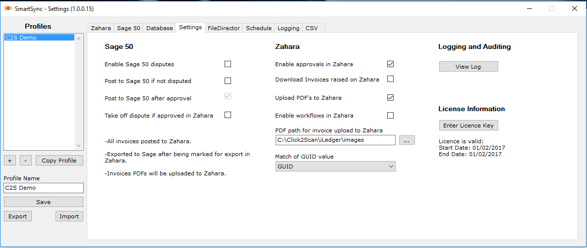
Task: Select the C2S Demo profile in list
Action: [39, 38]
